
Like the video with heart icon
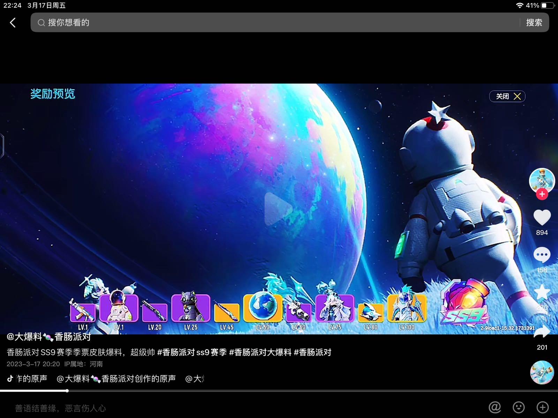[x=542, y=218]
